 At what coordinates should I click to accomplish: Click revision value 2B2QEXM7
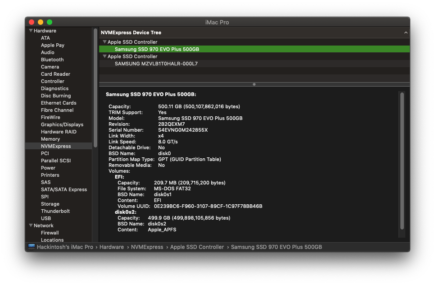[x=172, y=124]
